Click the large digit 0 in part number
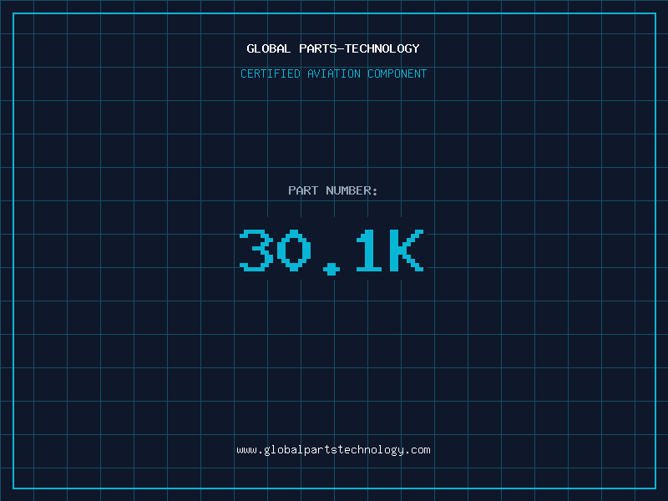668x501 pixels. pyautogui.click(x=294, y=250)
